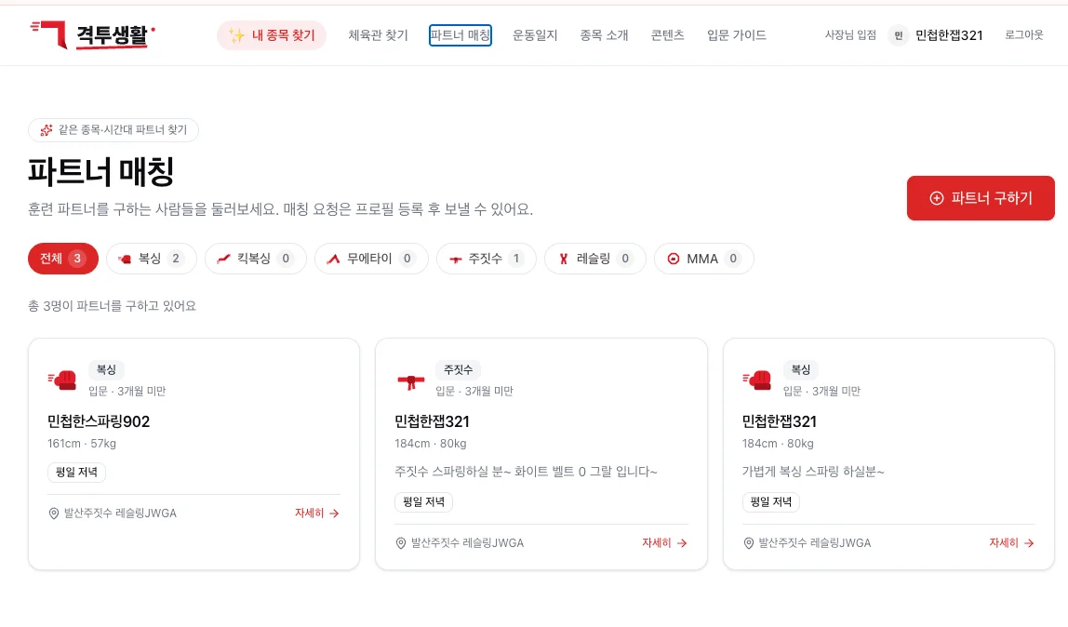Open 운동일지 menu item

(535, 35)
